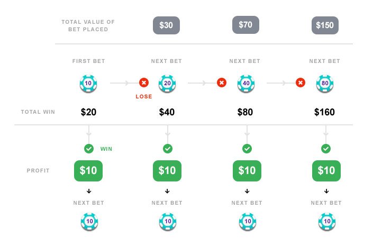Click the green check icon below $160
This screenshot has height=246, width=373.
tap(326, 149)
